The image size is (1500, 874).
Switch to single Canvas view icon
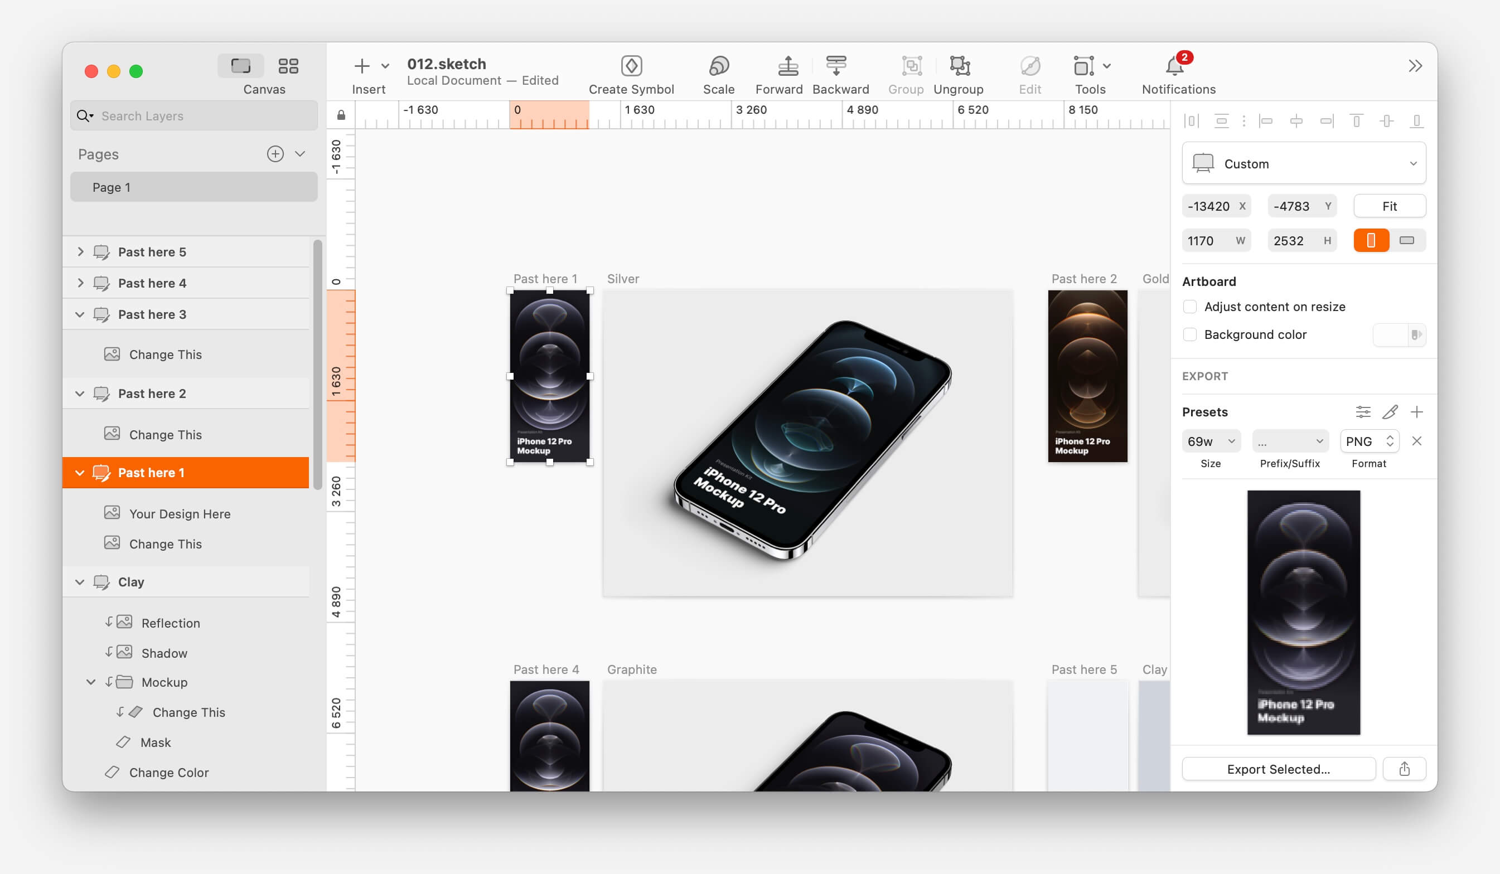pyautogui.click(x=240, y=65)
